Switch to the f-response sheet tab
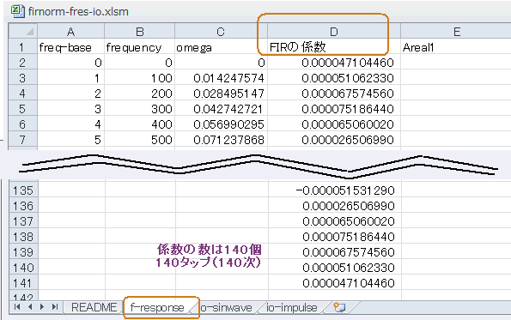 coord(157,307)
